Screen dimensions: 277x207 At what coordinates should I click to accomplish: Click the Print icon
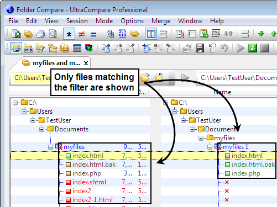pyautogui.click(x=40, y=34)
